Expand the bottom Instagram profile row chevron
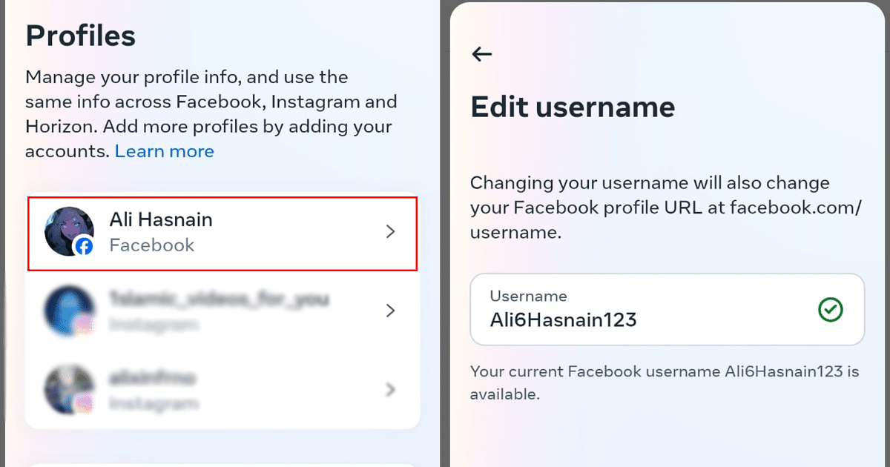Viewport: 890px width, 467px height. (x=391, y=389)
